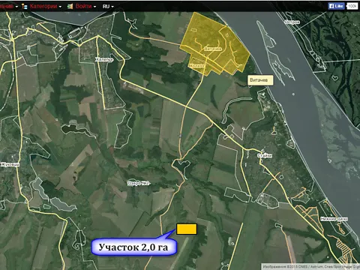Click the Витачев tooltip label
This screenshot has width=360, height=270.
click(x=259, y=80)
